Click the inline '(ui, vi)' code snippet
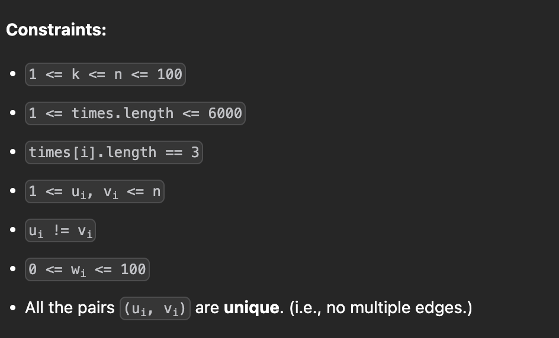 [155, 308]
